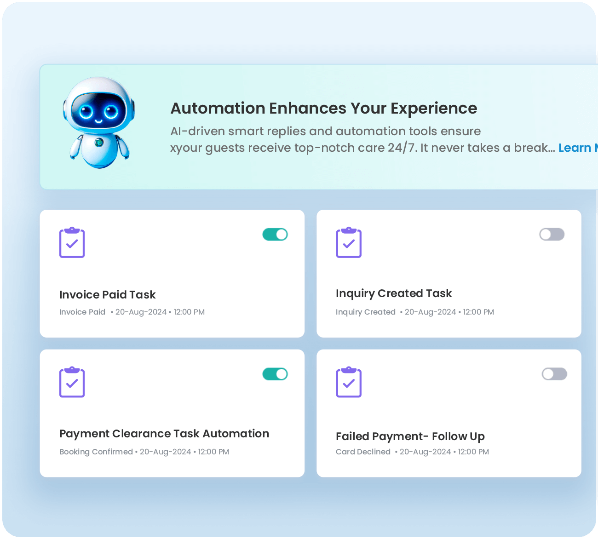Click the grey Invoice Paid trigger text with date

pos(132,312)
